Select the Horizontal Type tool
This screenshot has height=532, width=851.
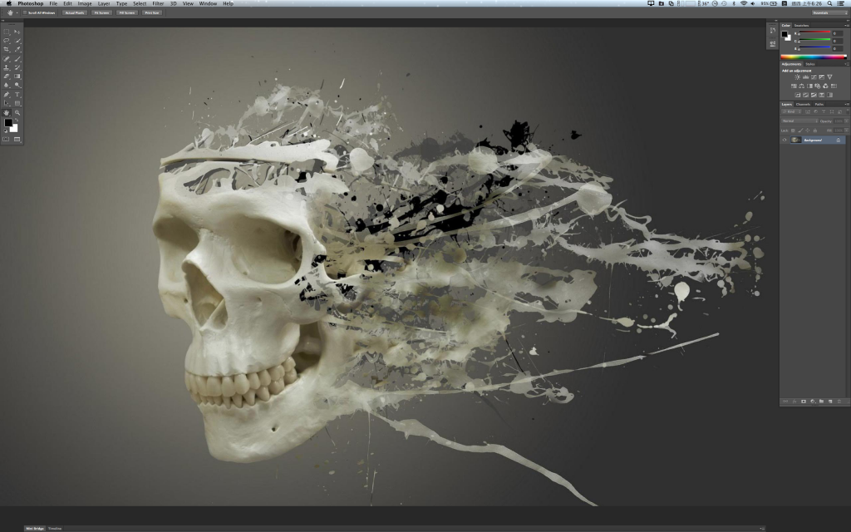pos(17,94)
